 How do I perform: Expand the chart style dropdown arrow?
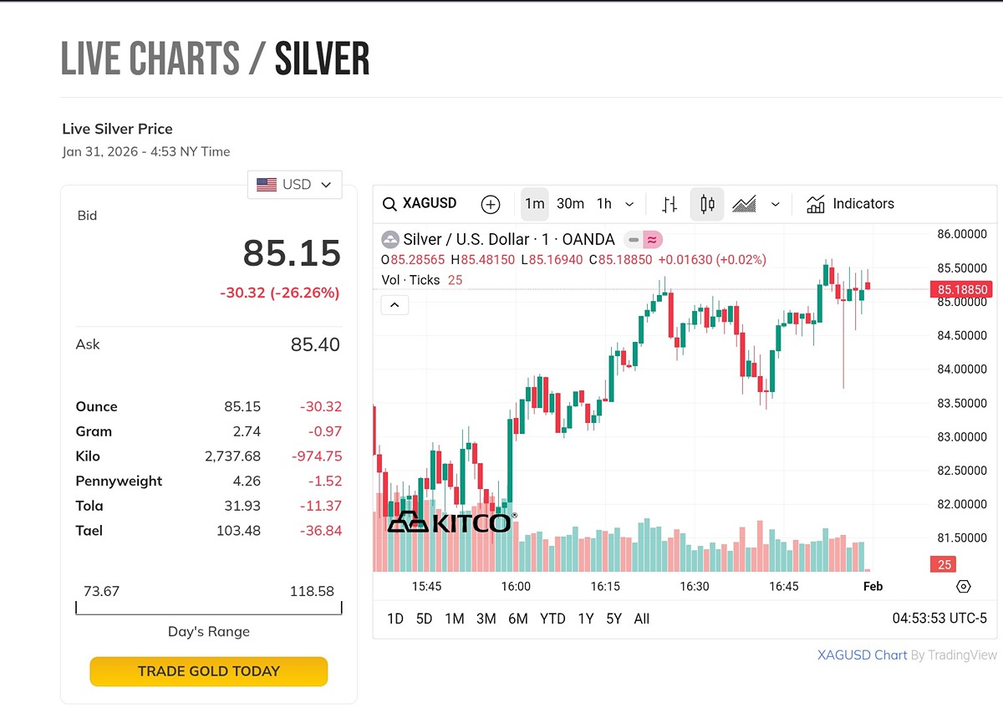coord(776,204)
